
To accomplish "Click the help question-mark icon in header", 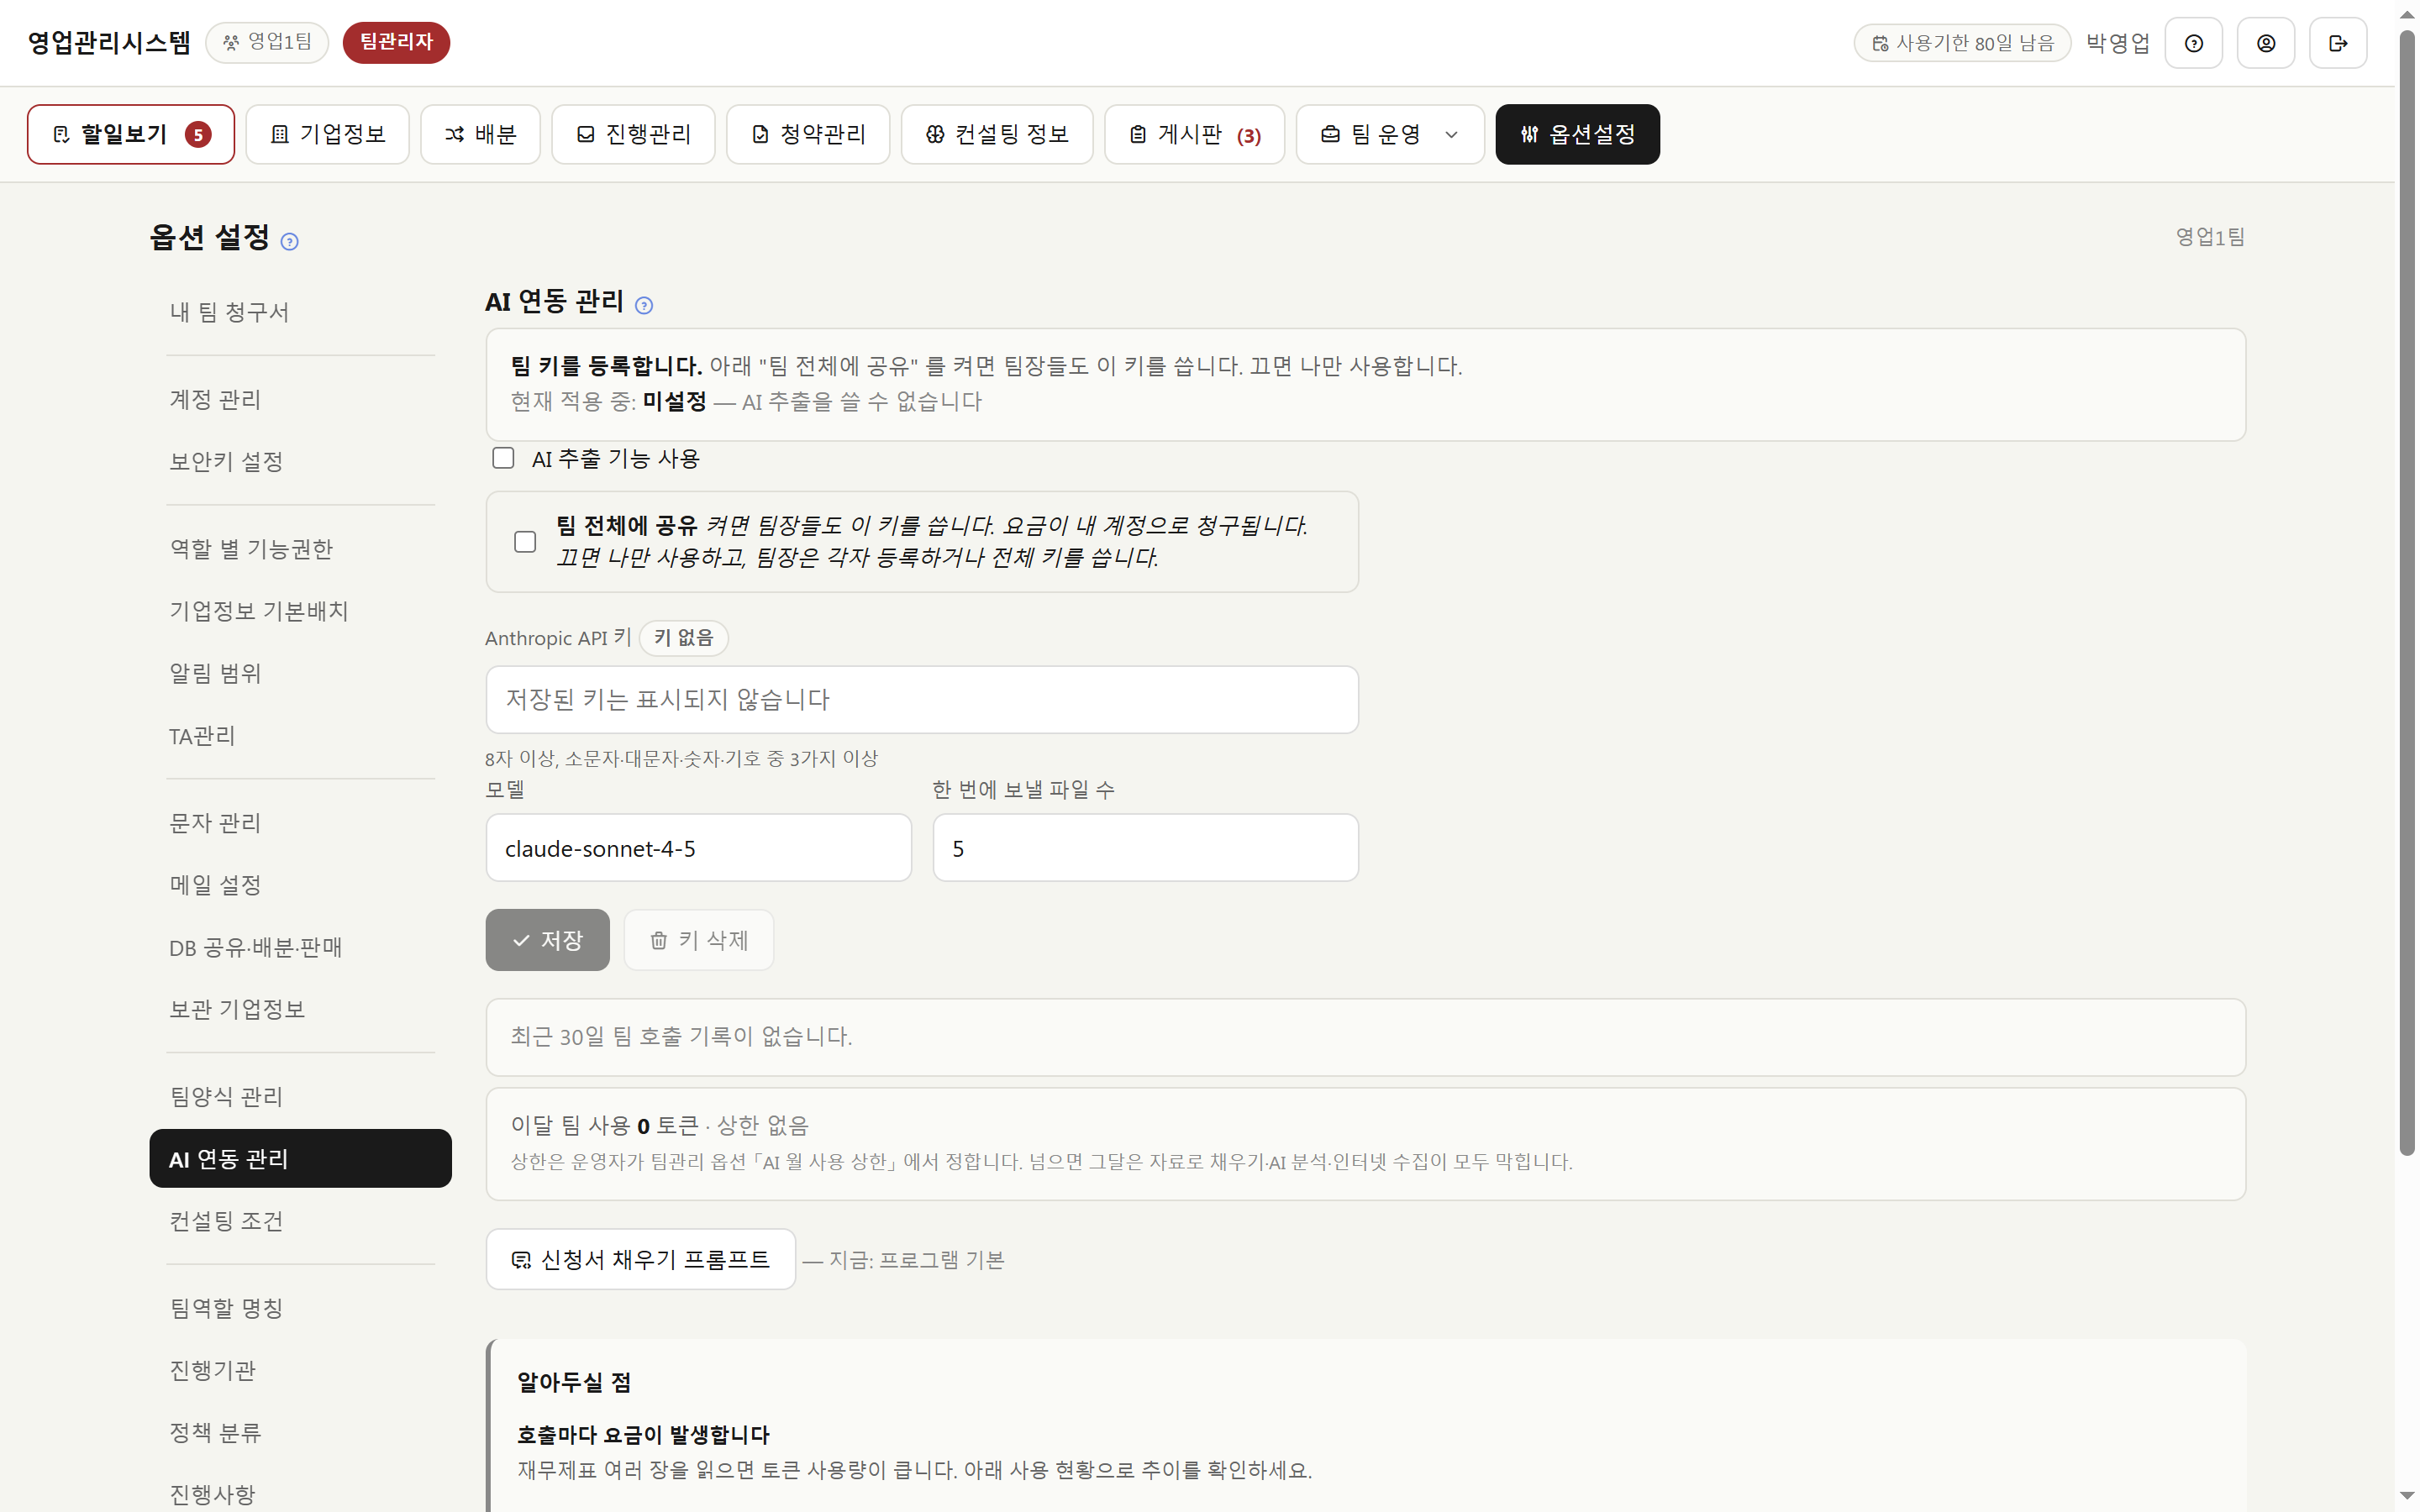I will point(2193,43).
